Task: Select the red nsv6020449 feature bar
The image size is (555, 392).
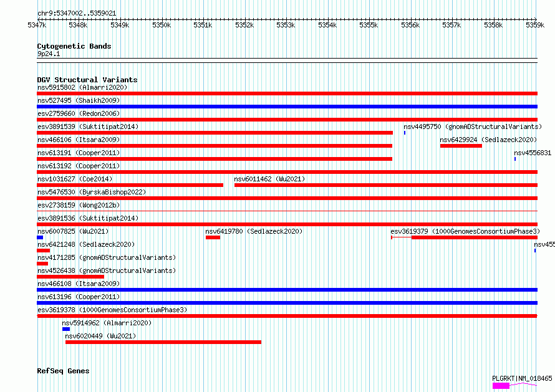Action: pos(163,342)
